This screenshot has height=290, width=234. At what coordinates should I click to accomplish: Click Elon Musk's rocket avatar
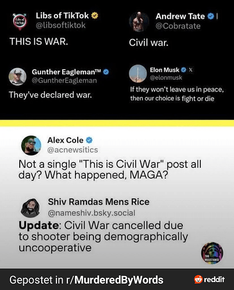tap(138, 74)
